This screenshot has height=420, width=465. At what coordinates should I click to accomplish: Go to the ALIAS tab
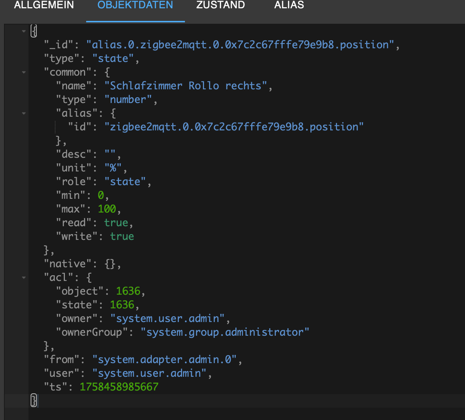click(x=289, y=5)
